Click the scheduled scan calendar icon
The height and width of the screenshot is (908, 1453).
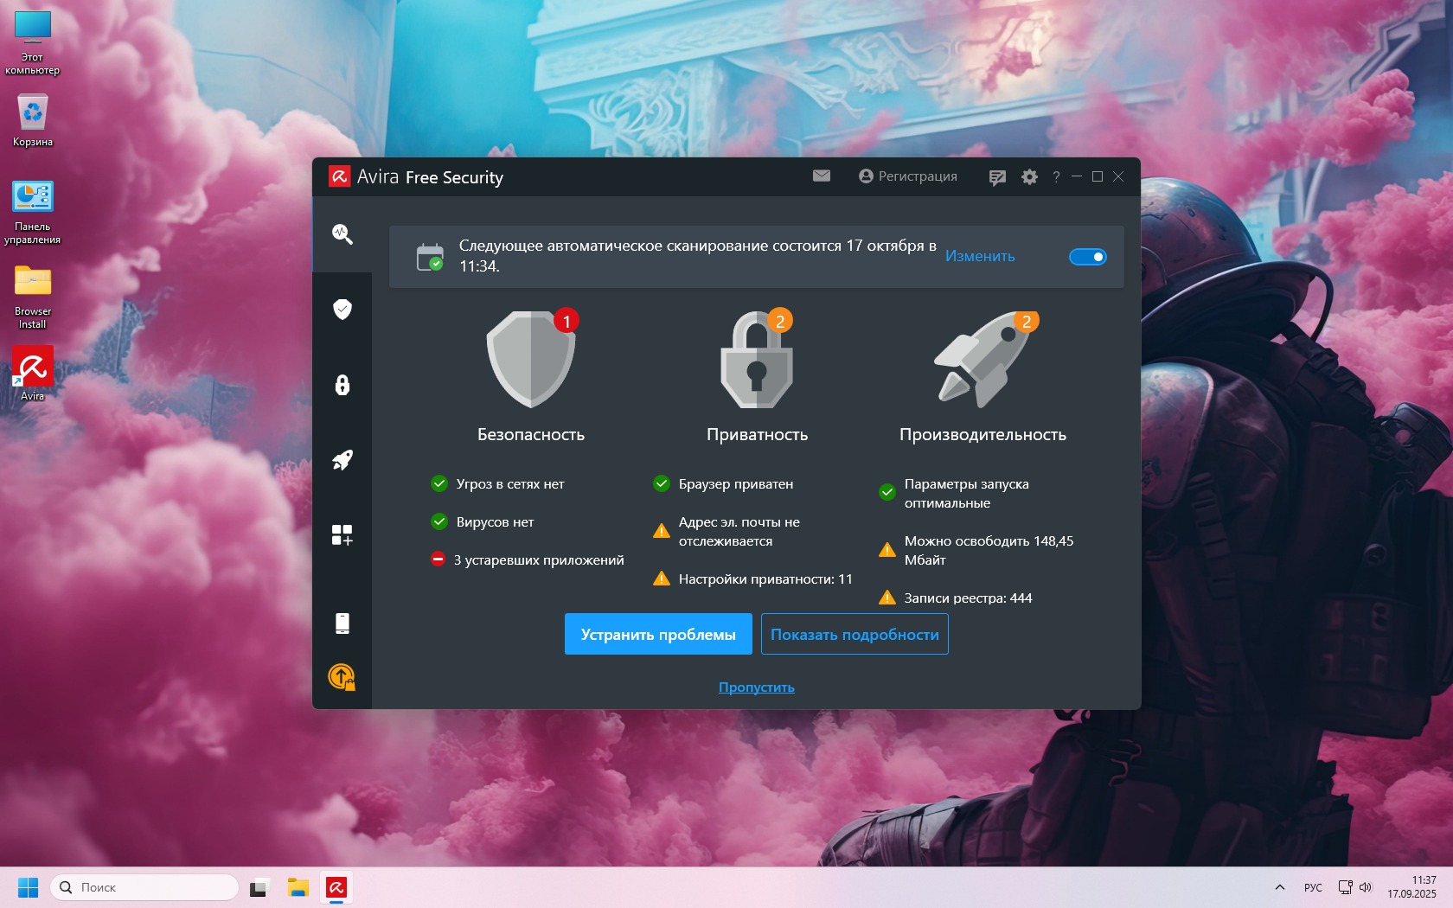pos(430,257)
